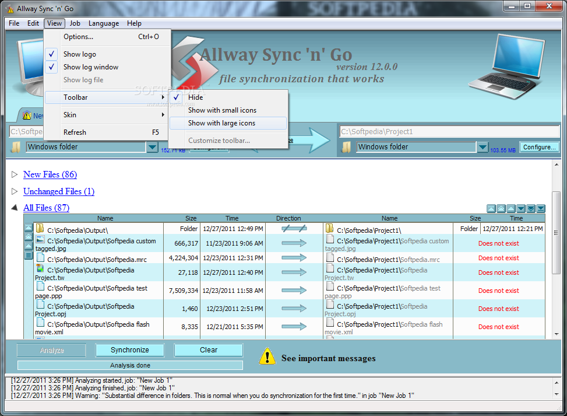Click the size value 4,224,304
This screenshot has width=567, height=416.
coord(184,258)
